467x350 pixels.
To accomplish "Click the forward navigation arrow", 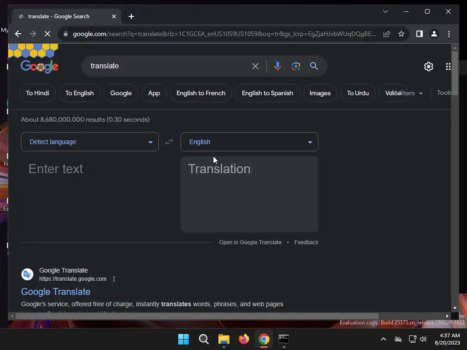I will [33, 34].
